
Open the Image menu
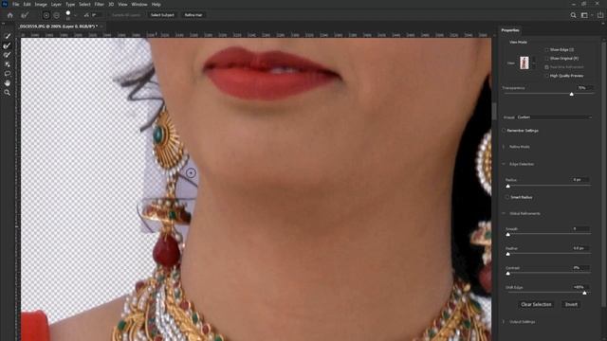click(x=41, y=4)
